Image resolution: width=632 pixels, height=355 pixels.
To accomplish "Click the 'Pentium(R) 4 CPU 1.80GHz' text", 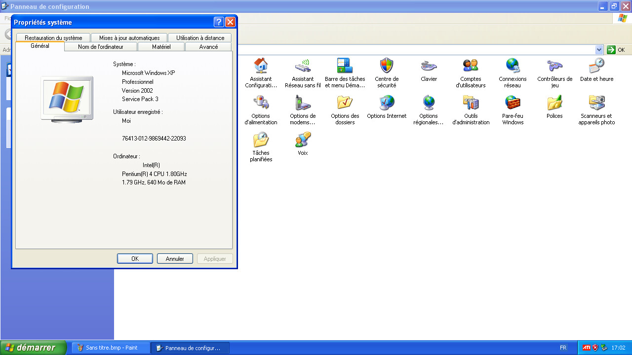I will (155, 174).
